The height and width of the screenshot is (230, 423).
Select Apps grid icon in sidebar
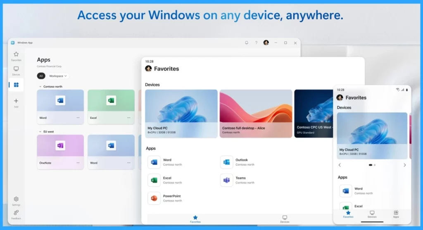(16, 85)
